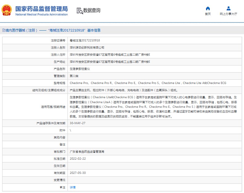
Task: Click the backslash value in 附件 row
Action: click(x=71, y=130)
